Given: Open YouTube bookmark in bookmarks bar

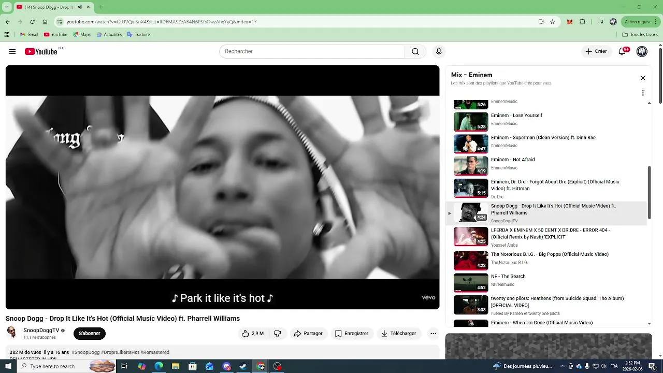Looking at the screenshot, I should point(55,35).
